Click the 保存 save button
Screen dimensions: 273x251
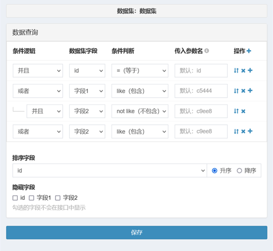[x=136, y=232]
